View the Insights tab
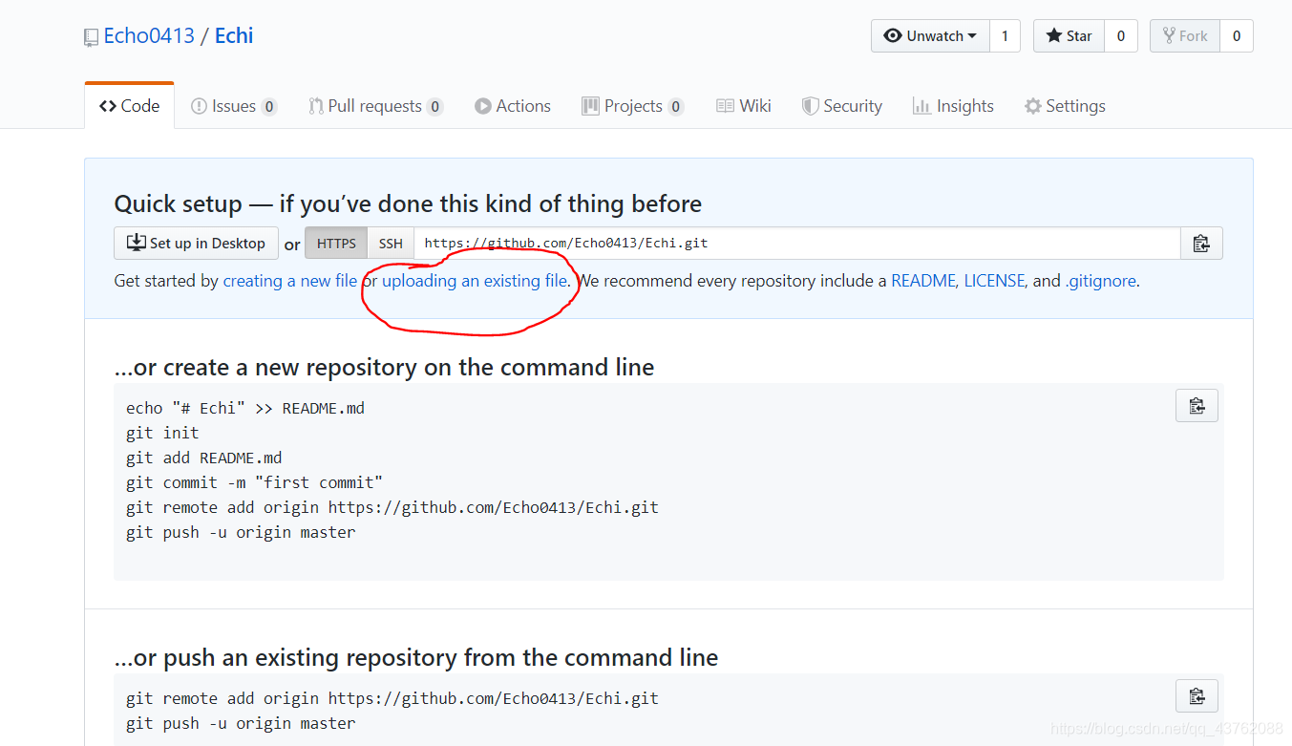The width and height of the screenshot is (1292, 746). pyautogui.click(x=953, y=106)
